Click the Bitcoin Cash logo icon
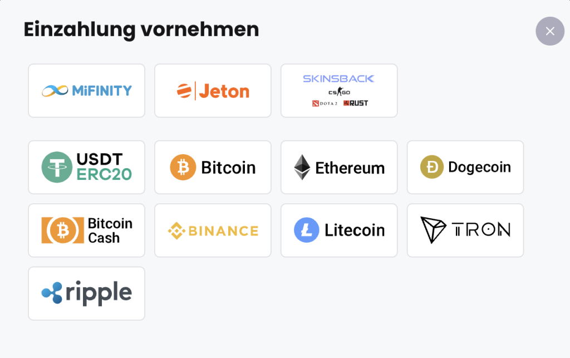The image size is (570, 358). pos(62,230)
